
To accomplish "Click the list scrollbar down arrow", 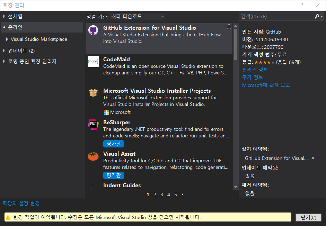I will point(236,187).
